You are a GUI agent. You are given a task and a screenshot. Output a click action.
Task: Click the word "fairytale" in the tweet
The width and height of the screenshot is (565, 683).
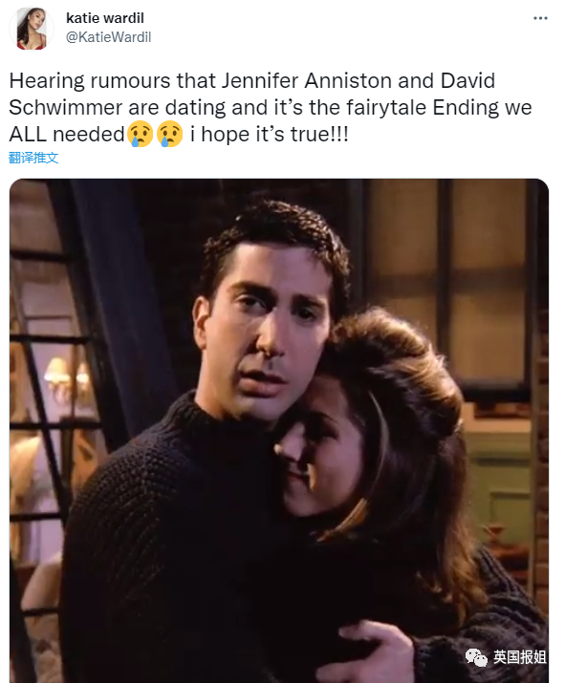[386, 108]
